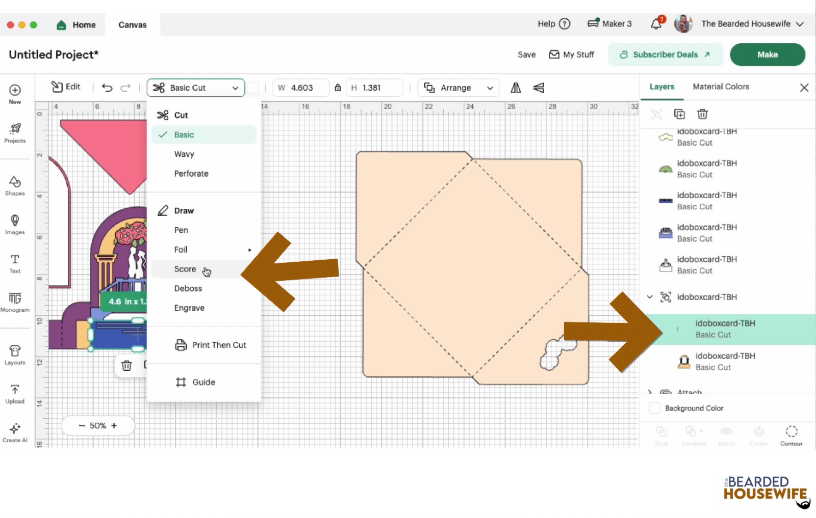Screen dimensions: 816x518
Task: Collapse the idoboxcard-TBH group
Action: (x=650, y=297)
